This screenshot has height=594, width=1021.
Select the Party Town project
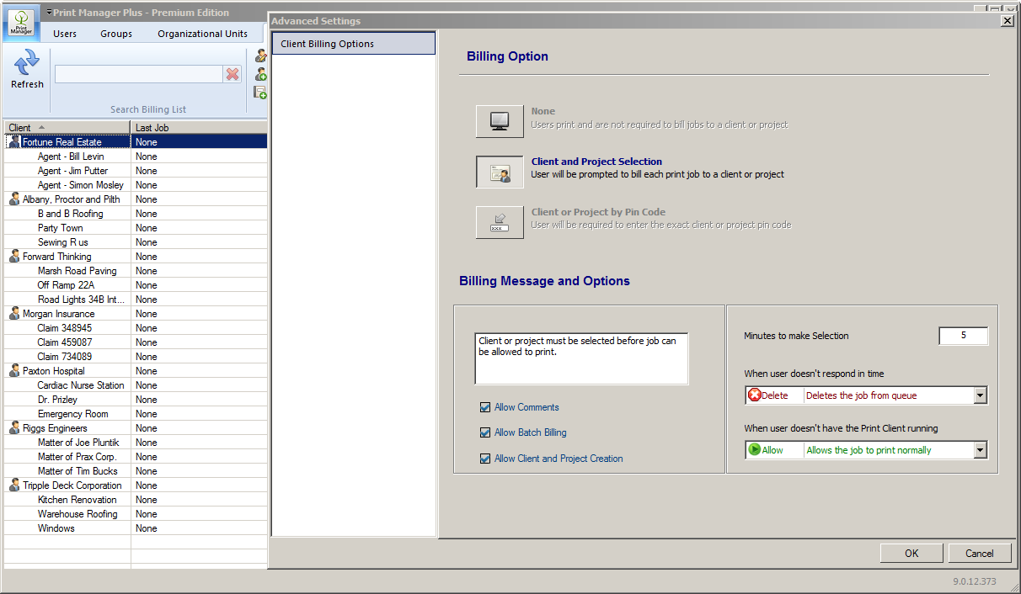136,228
